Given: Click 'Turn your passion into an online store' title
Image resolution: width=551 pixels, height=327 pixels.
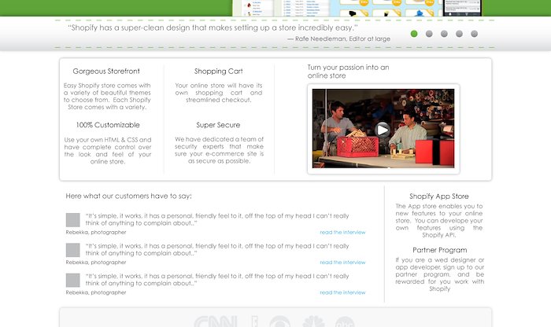Looking at the screenshot, I should pos(348,72).
